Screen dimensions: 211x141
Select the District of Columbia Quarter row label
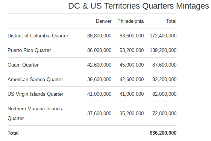coord(38,36)
